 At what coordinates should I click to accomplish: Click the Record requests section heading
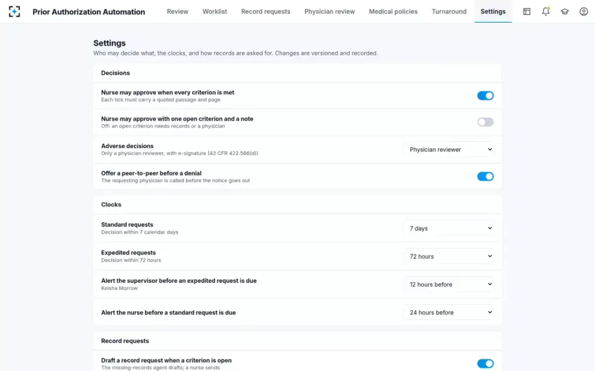click(x=125, y=341)
